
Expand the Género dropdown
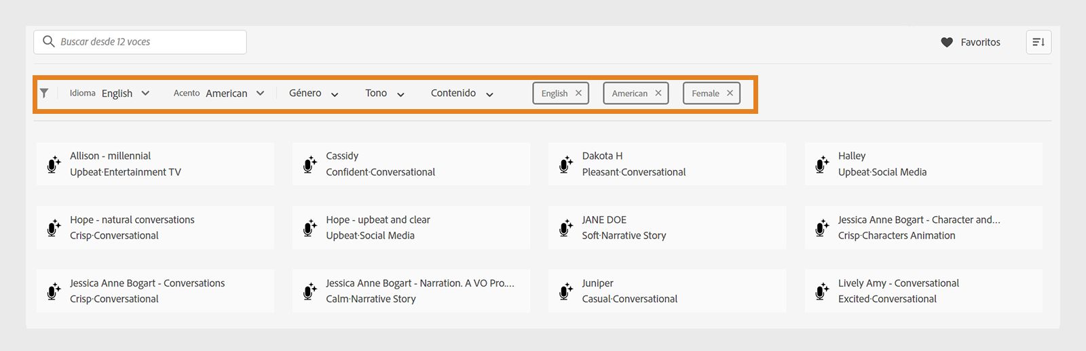click(x=314, y=94)
